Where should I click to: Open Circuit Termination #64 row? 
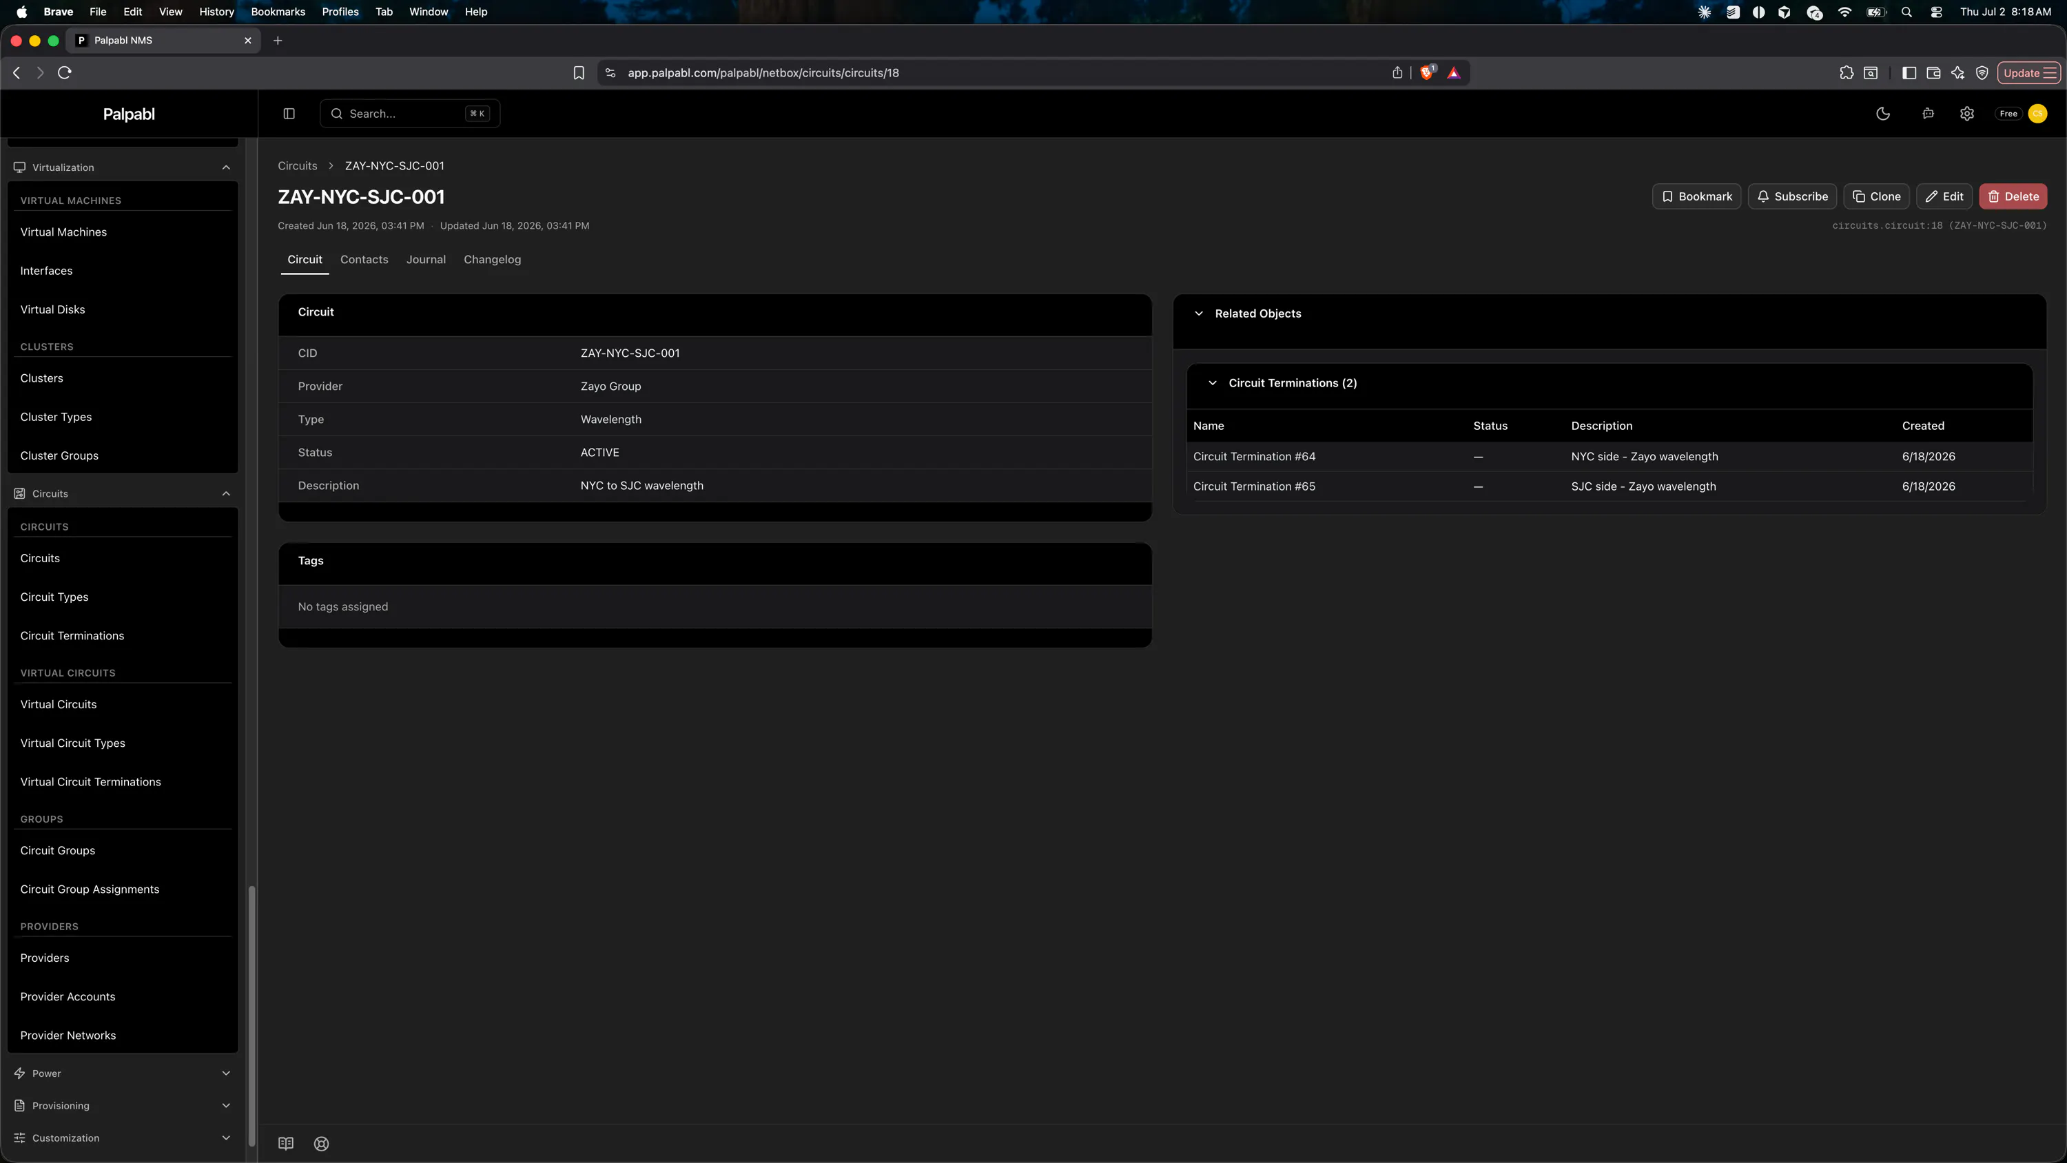click(1610, 456)
